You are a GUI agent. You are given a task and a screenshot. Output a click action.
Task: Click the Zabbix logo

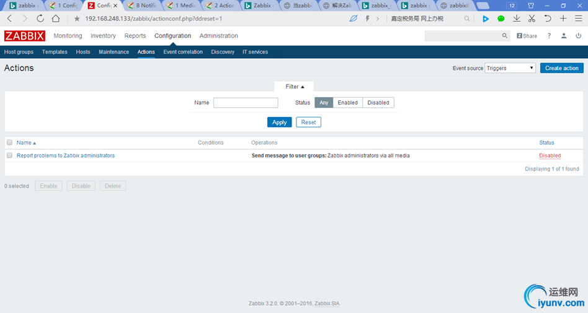click(25, 36)
